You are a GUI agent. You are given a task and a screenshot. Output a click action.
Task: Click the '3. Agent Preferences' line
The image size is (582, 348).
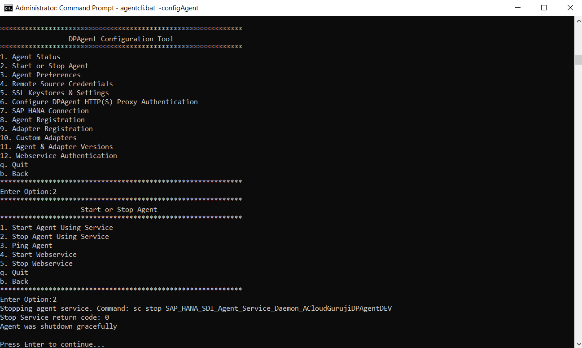tap(40, 75)
